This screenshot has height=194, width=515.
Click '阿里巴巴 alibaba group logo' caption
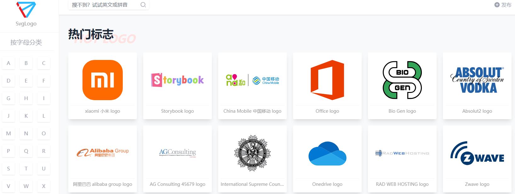[x=103, y=184]
